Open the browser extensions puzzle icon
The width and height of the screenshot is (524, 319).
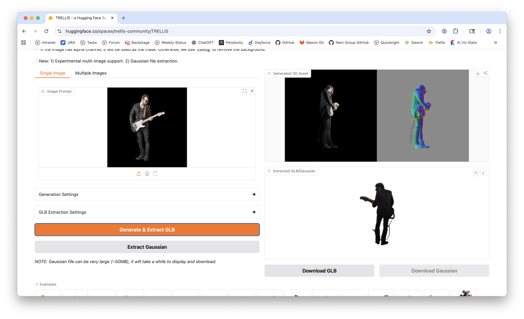455,31
